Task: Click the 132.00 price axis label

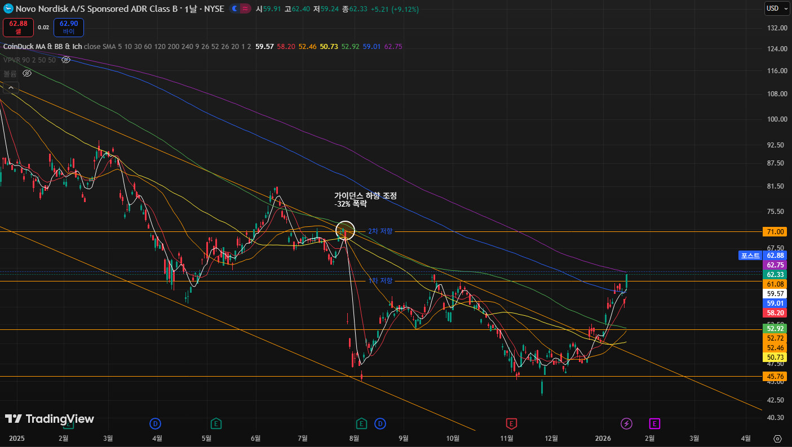Action: click(x=777, y=28)
